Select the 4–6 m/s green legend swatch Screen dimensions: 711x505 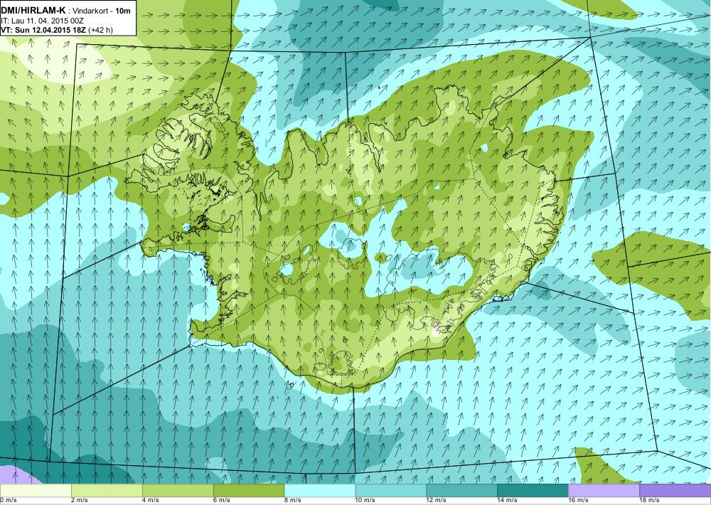click(178, 491)
